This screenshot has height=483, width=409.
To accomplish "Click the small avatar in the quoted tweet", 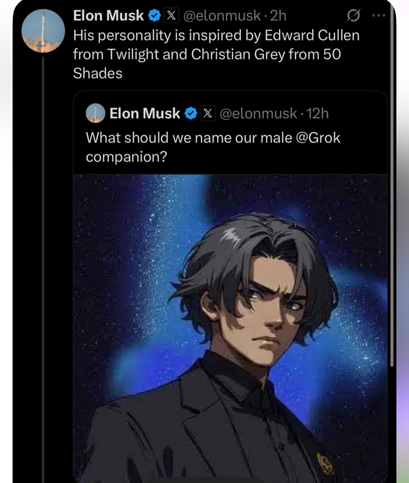I will point(96,113).
